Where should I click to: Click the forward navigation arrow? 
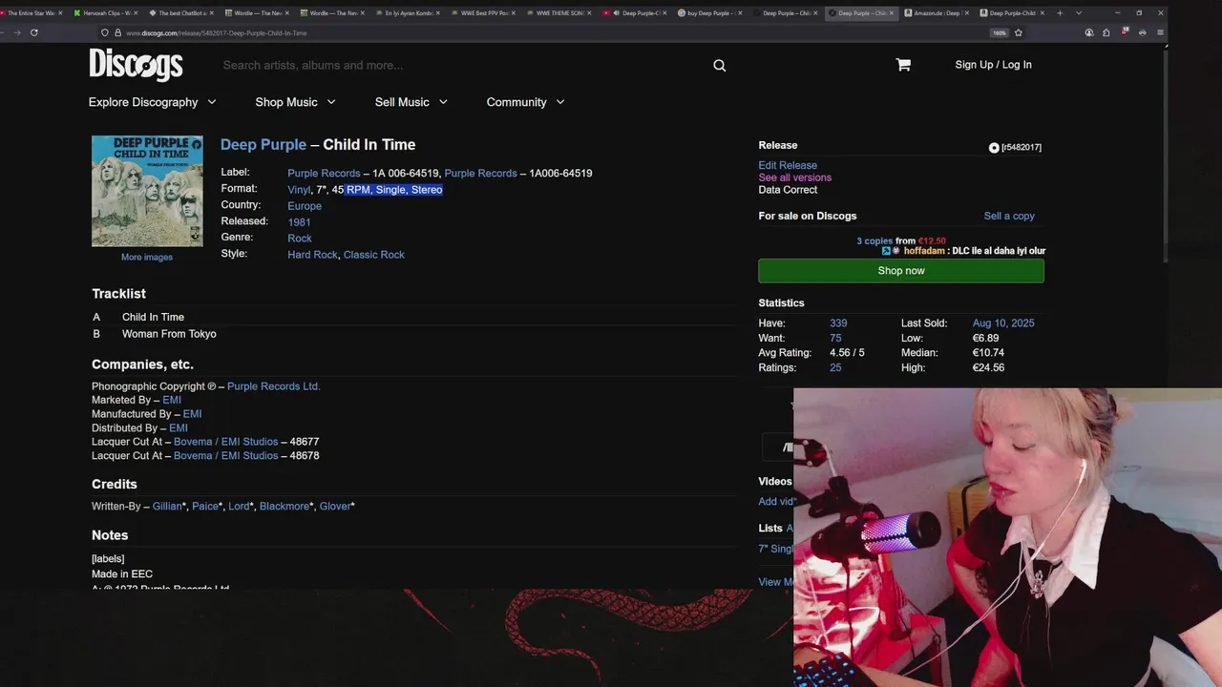pos(16,32)
